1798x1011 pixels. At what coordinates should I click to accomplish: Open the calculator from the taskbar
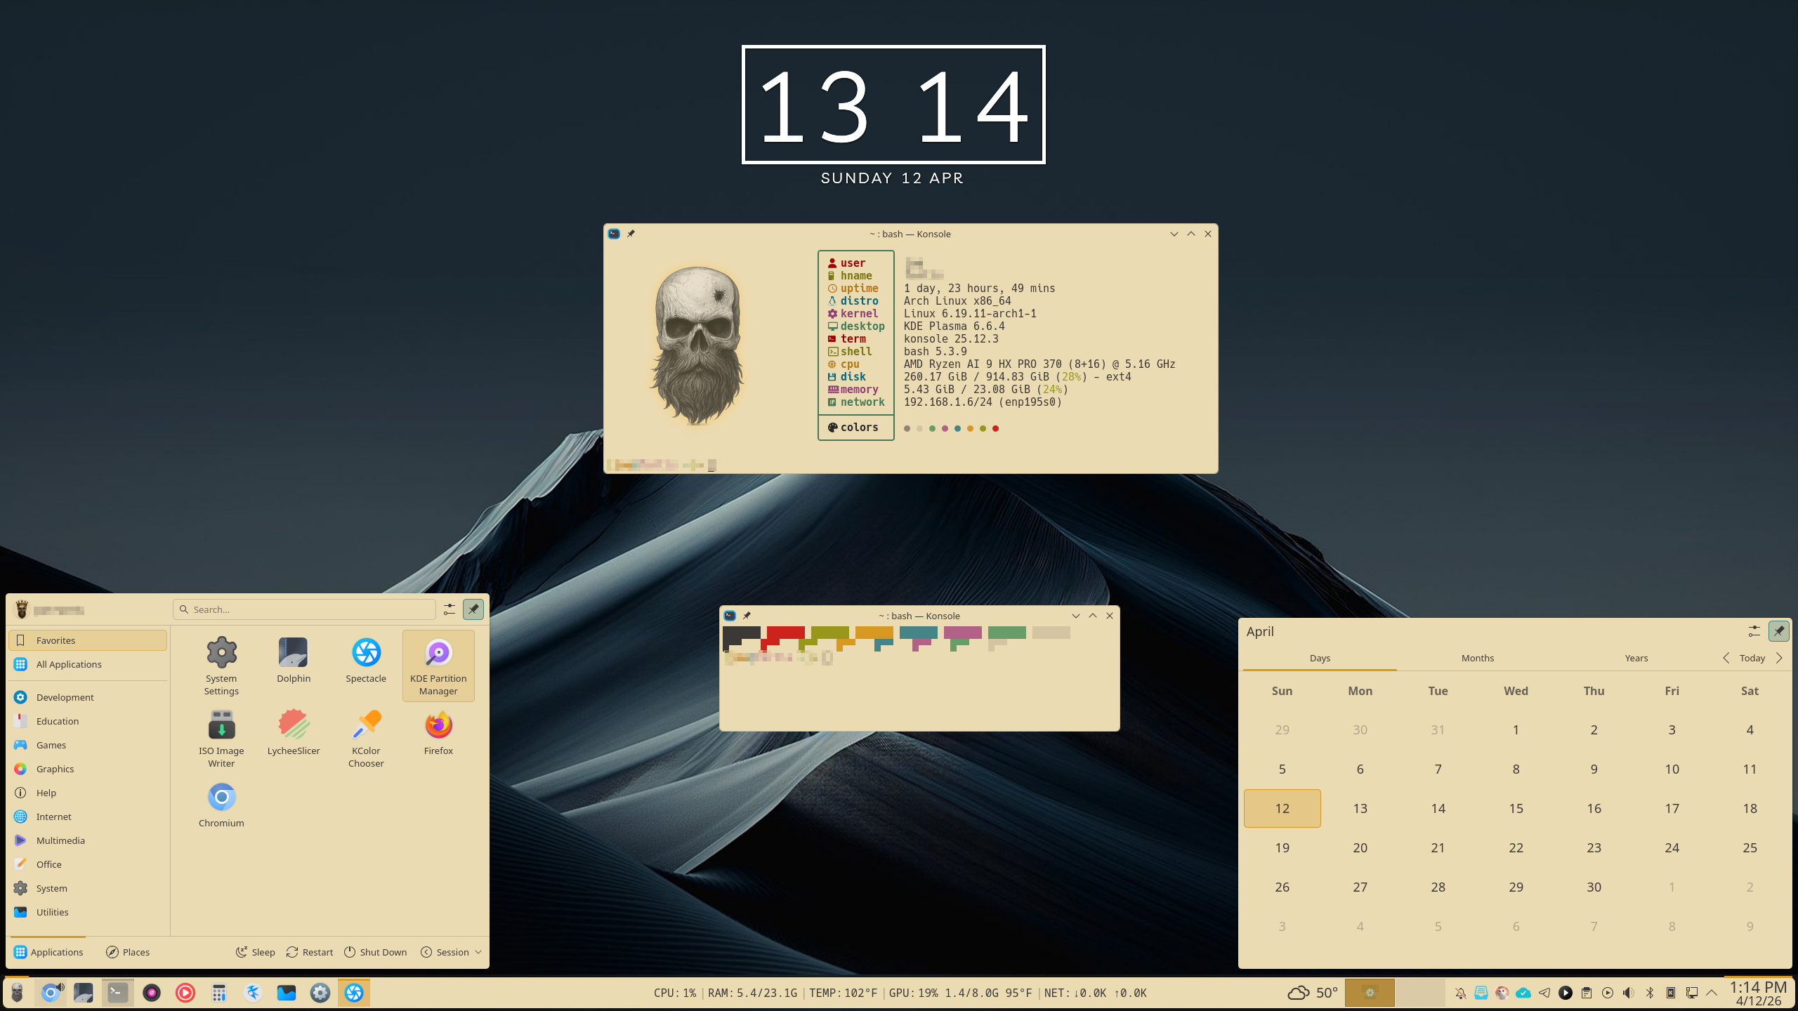(x=219, y=993)
